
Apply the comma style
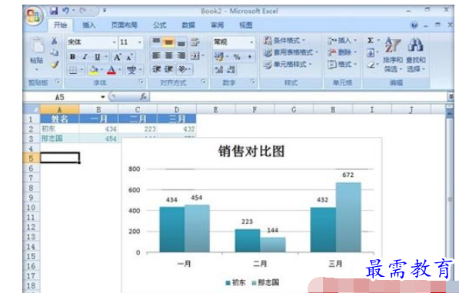pyautogui.click(x=250, y=56)
